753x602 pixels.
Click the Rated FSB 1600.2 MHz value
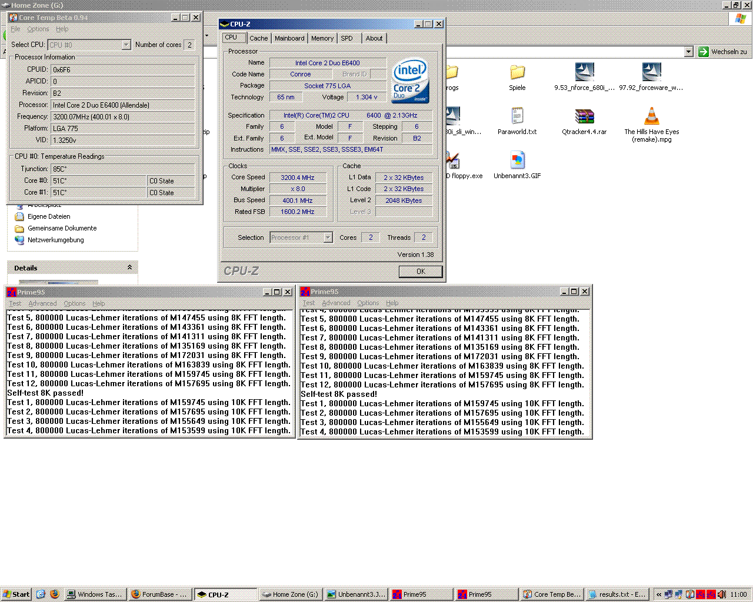pyautogui.click(x=298, y=212)
